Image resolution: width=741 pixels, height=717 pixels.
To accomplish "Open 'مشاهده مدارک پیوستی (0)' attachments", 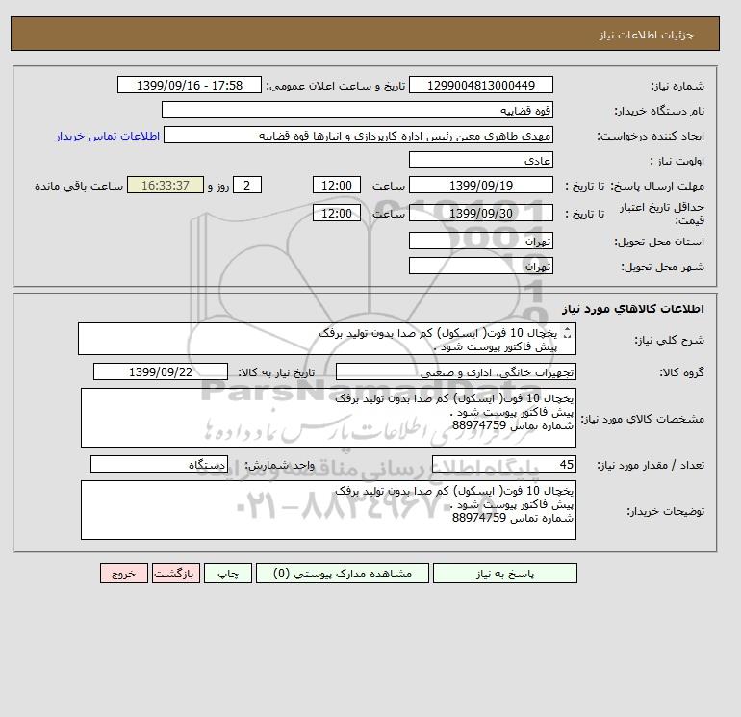I will [343, 574].
